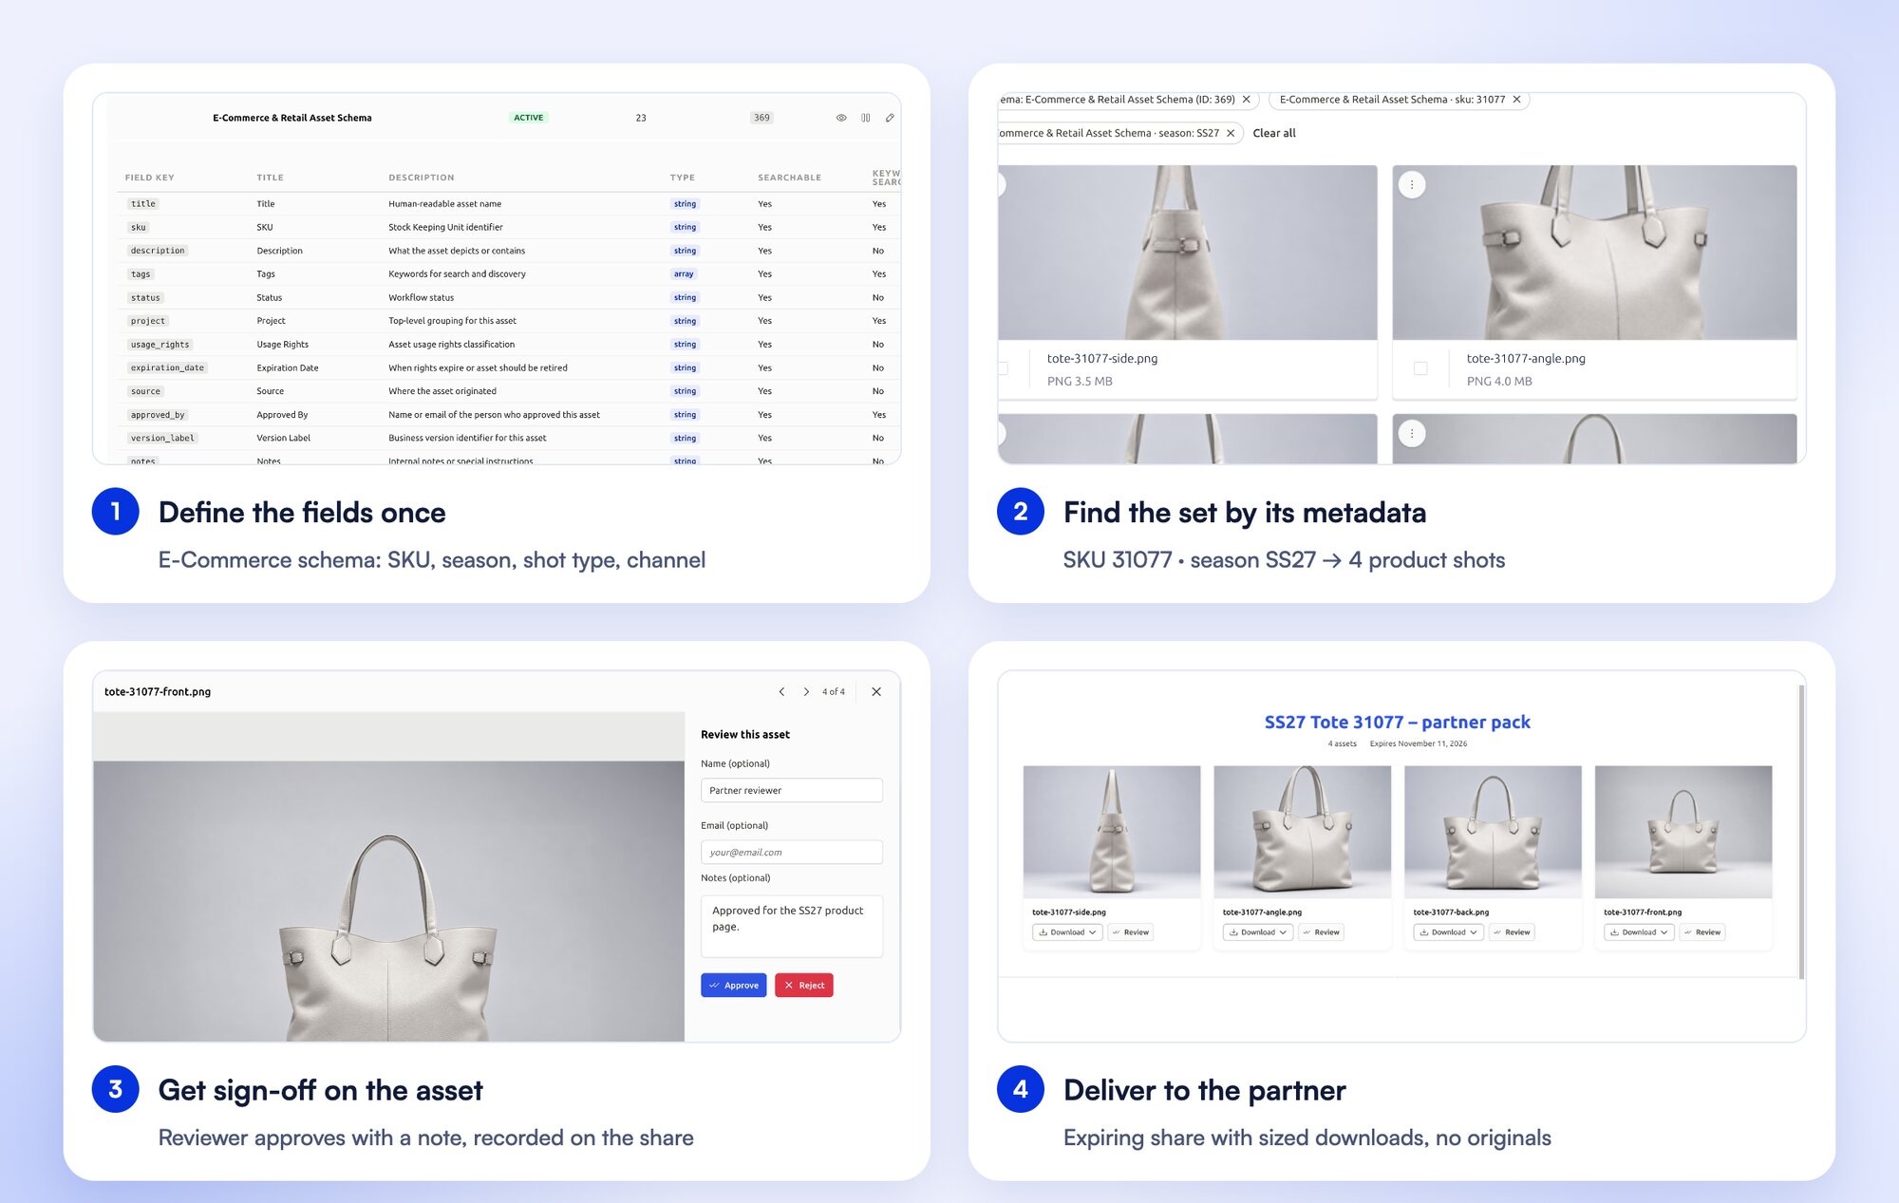Click the Notes text area
This screenshot has width=1899, height=1203.
(x=792, y=926)
